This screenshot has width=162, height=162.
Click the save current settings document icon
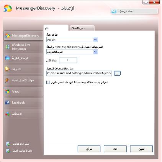[8, 151]
